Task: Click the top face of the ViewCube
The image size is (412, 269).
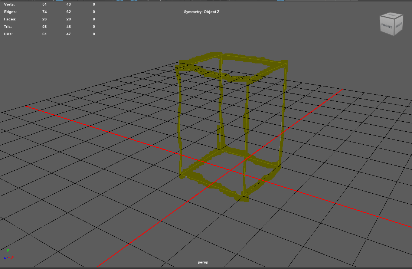Action: (392, 15)
